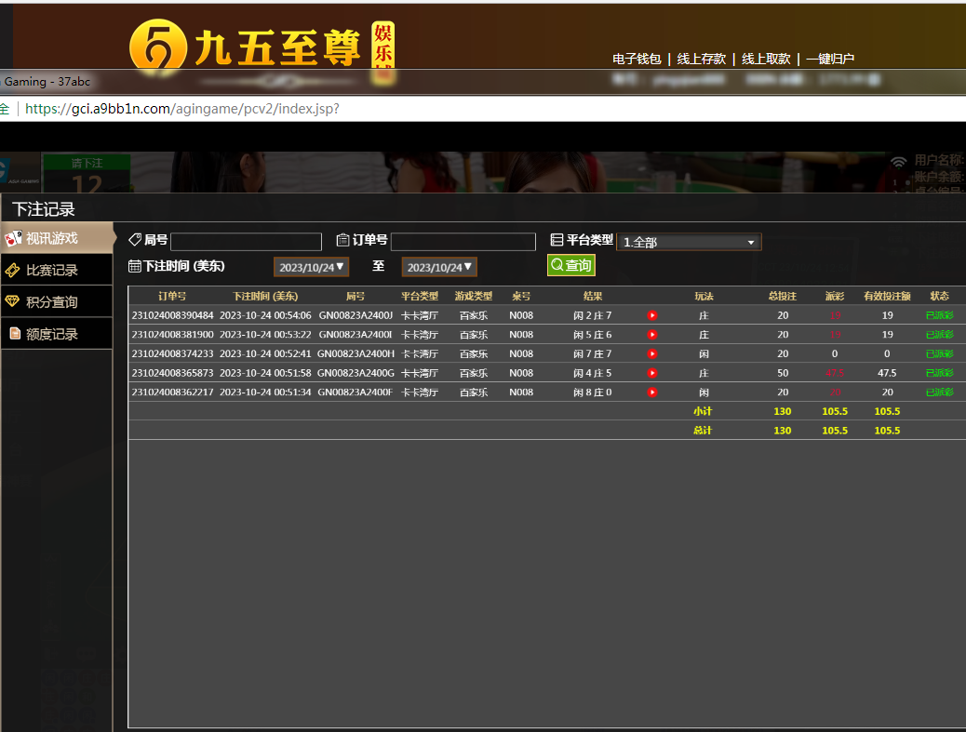
Task: Open the 线上存款 link
Action: click(701, 59)
